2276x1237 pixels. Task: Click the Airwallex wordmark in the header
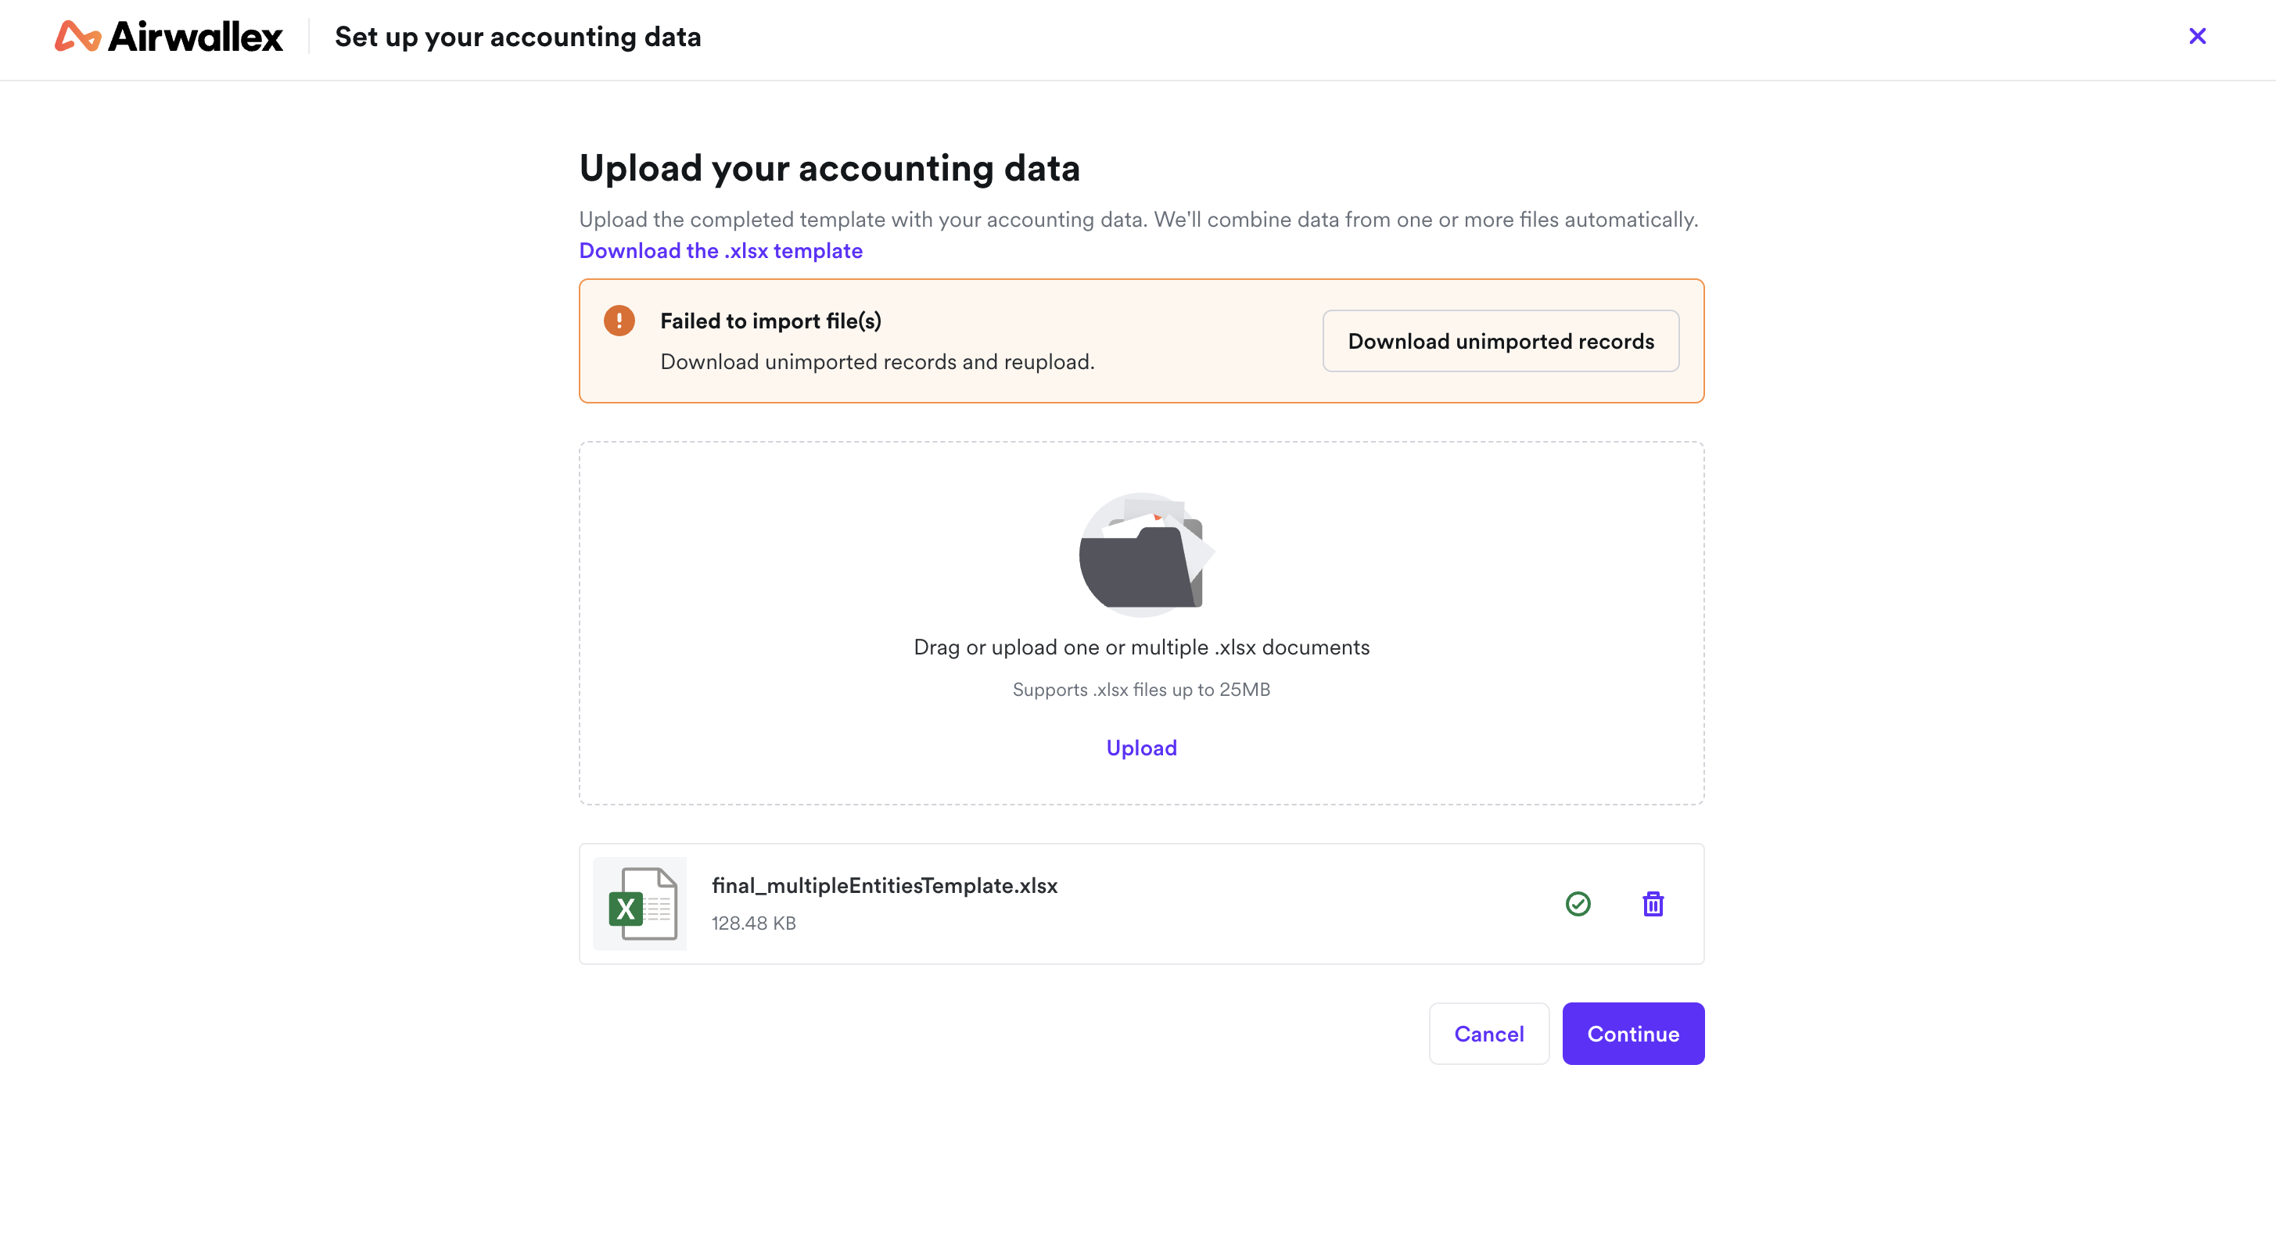(x=196, y=36)
